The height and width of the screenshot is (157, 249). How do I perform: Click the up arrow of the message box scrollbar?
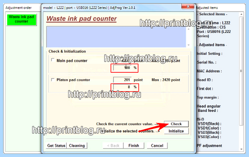point(188,29)
